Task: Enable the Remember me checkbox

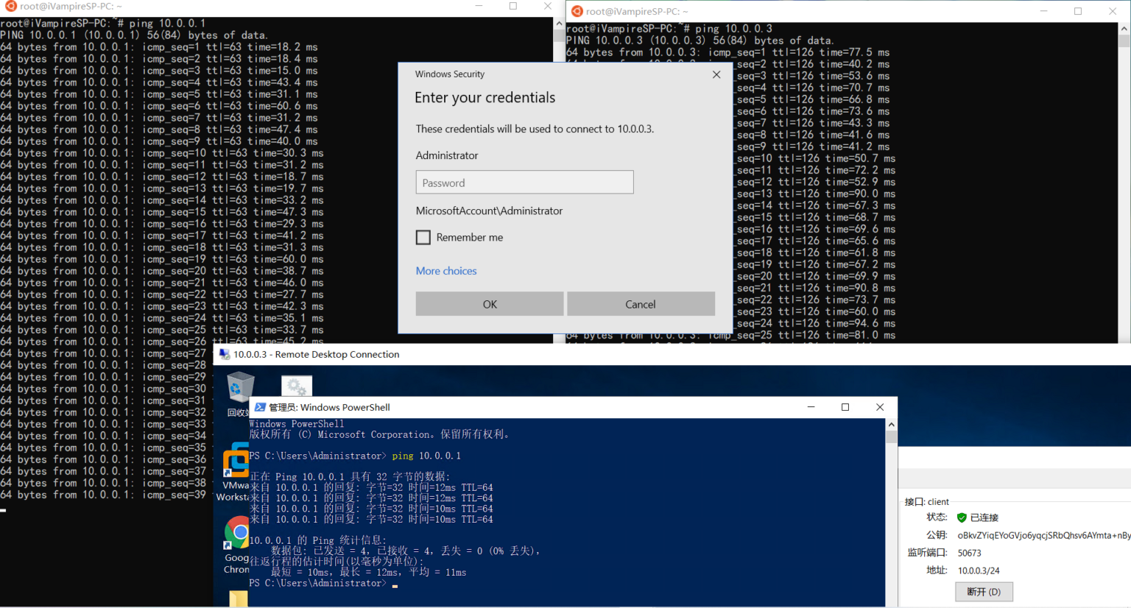Action: [x=423, y=237]
